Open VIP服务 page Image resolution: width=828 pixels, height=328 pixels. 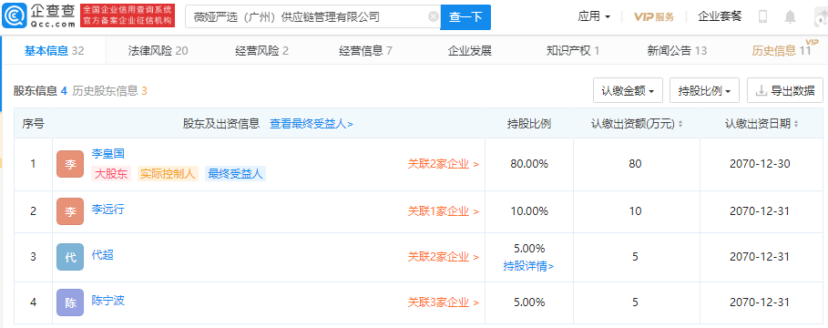(x=654, y=17)
